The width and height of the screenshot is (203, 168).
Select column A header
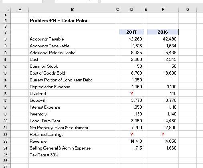point(20,10)
